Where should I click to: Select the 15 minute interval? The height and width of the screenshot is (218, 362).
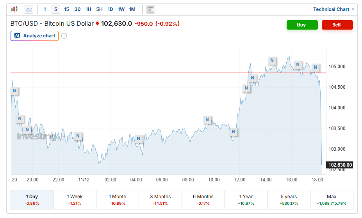[x=66, y=9]
